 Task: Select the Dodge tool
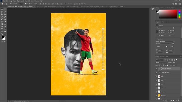pos(2,27)
